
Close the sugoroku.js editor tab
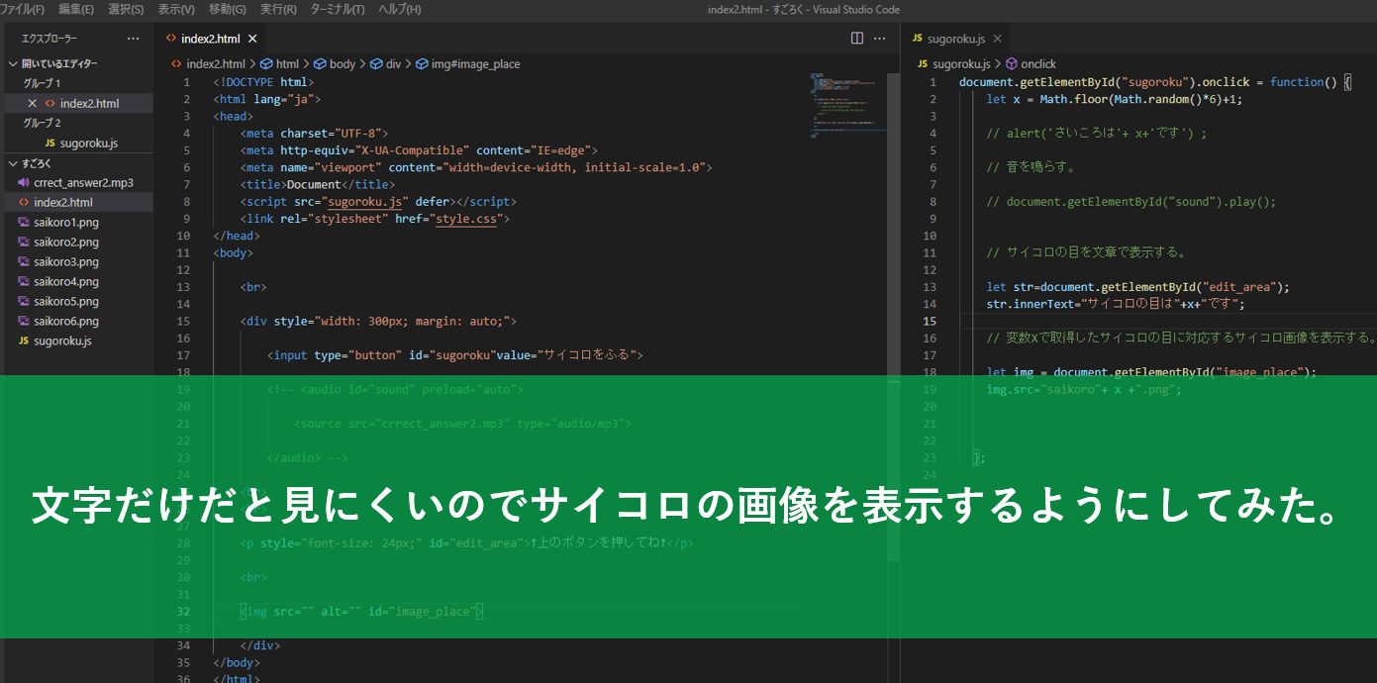(997, 39)
